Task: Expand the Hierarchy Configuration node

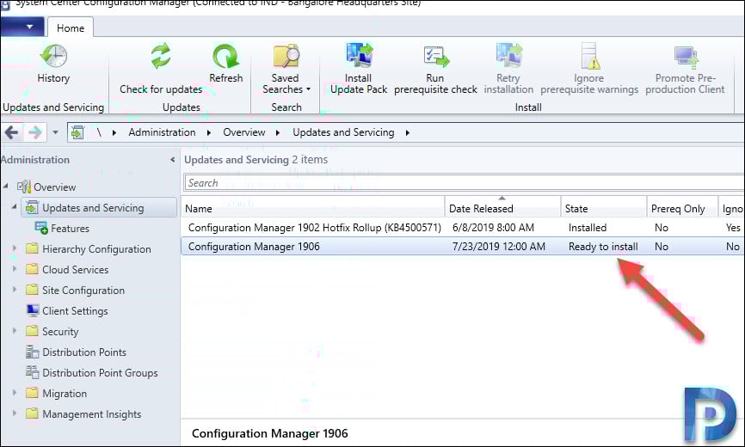Action: tap(15, 248)
